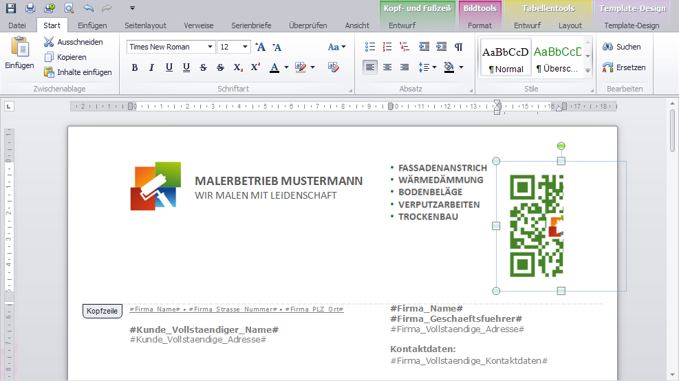Click the green rotation handle of QR image

[561, 146]
